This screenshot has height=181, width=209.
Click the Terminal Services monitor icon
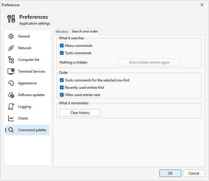coord(11,71)
